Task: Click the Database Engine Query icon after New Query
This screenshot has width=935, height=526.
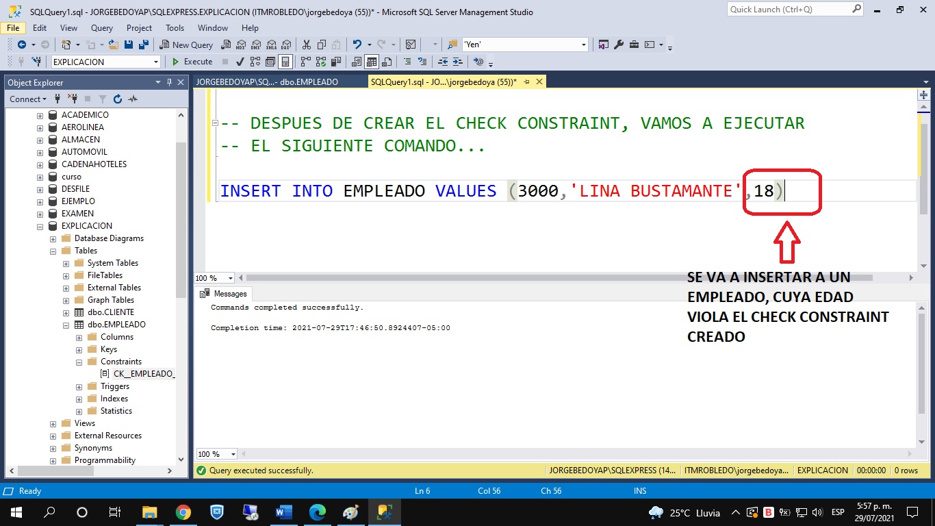Action: pyautogui.click(x=226, y=45)
